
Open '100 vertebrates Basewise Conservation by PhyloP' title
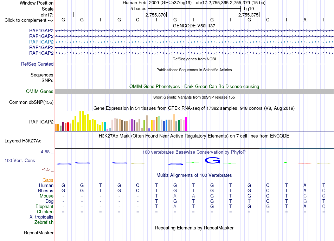pos(194,152)
